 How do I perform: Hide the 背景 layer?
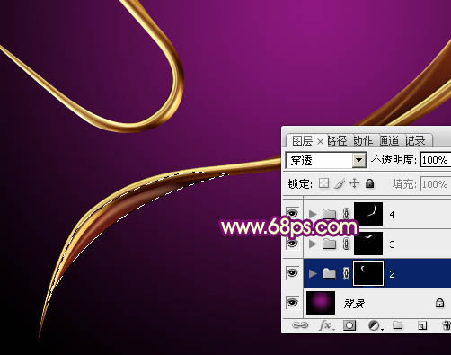[293, 303]
